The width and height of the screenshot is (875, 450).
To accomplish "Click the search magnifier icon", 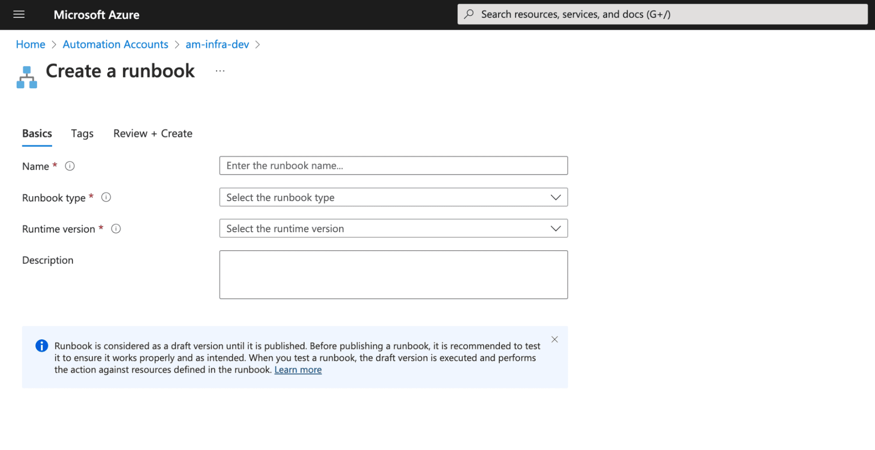I will pyautogui.click(x=469, y=14).
